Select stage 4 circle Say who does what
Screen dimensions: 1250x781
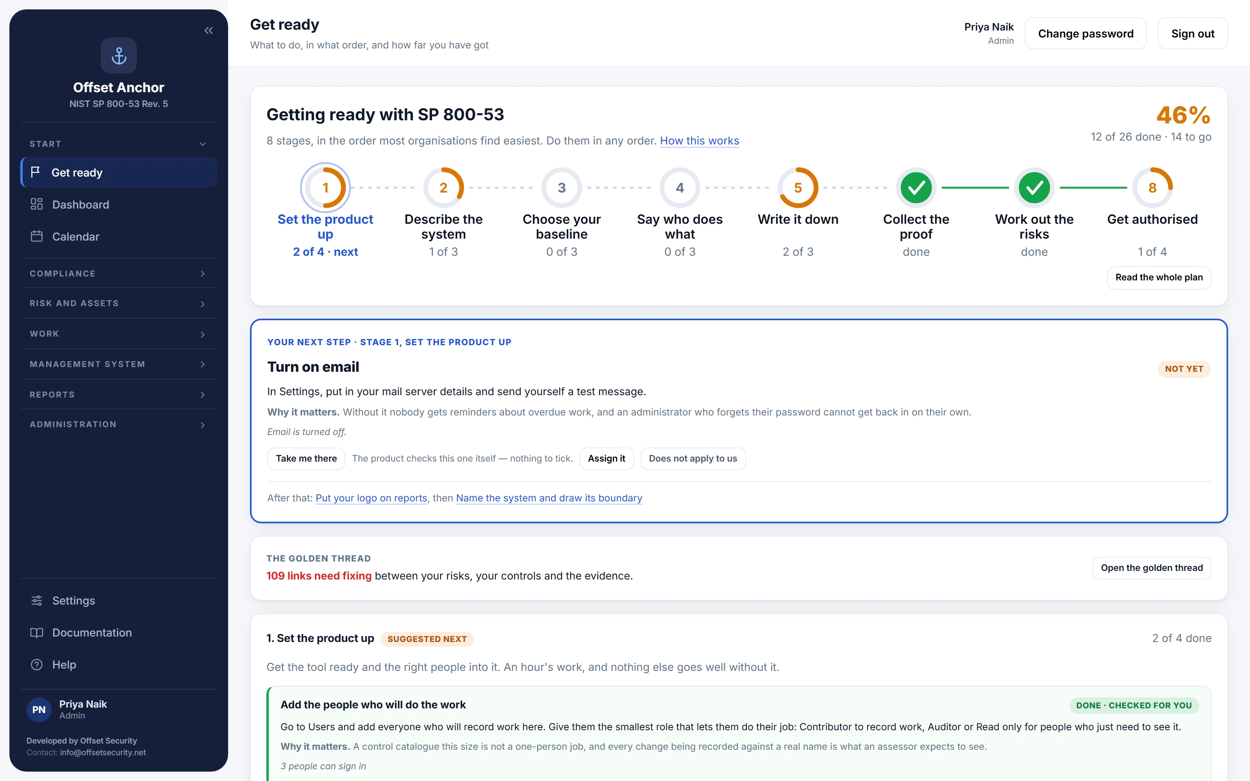(680, 187)
